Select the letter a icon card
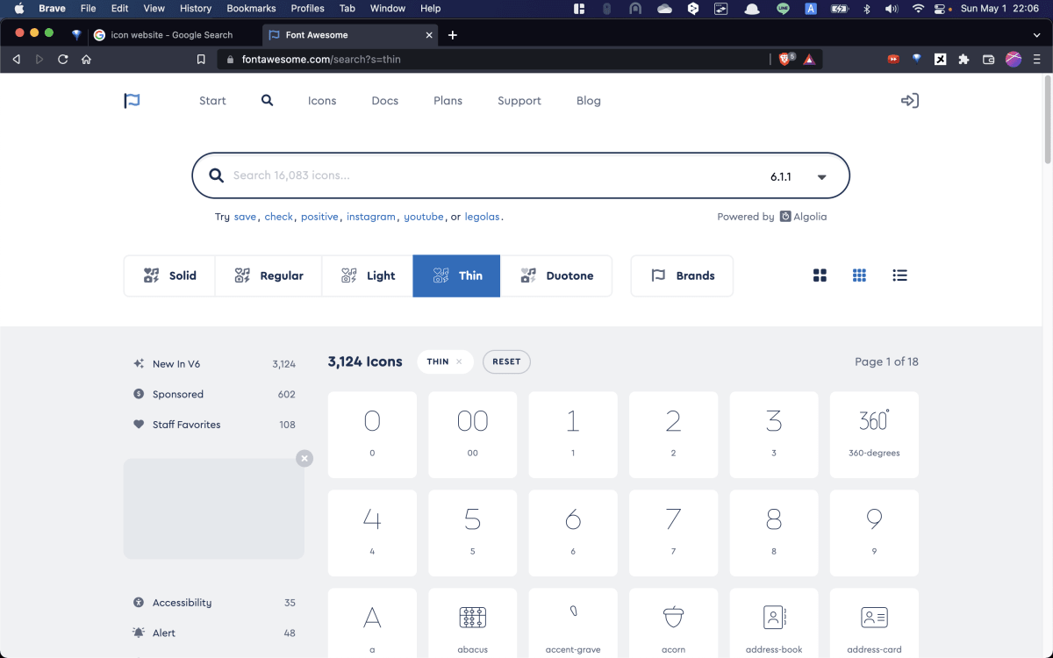 tap(372, 625)
